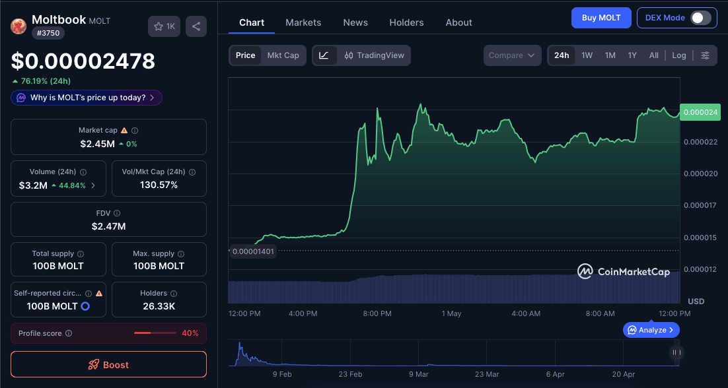Pause the mini chart range handle

coord(676,352)
